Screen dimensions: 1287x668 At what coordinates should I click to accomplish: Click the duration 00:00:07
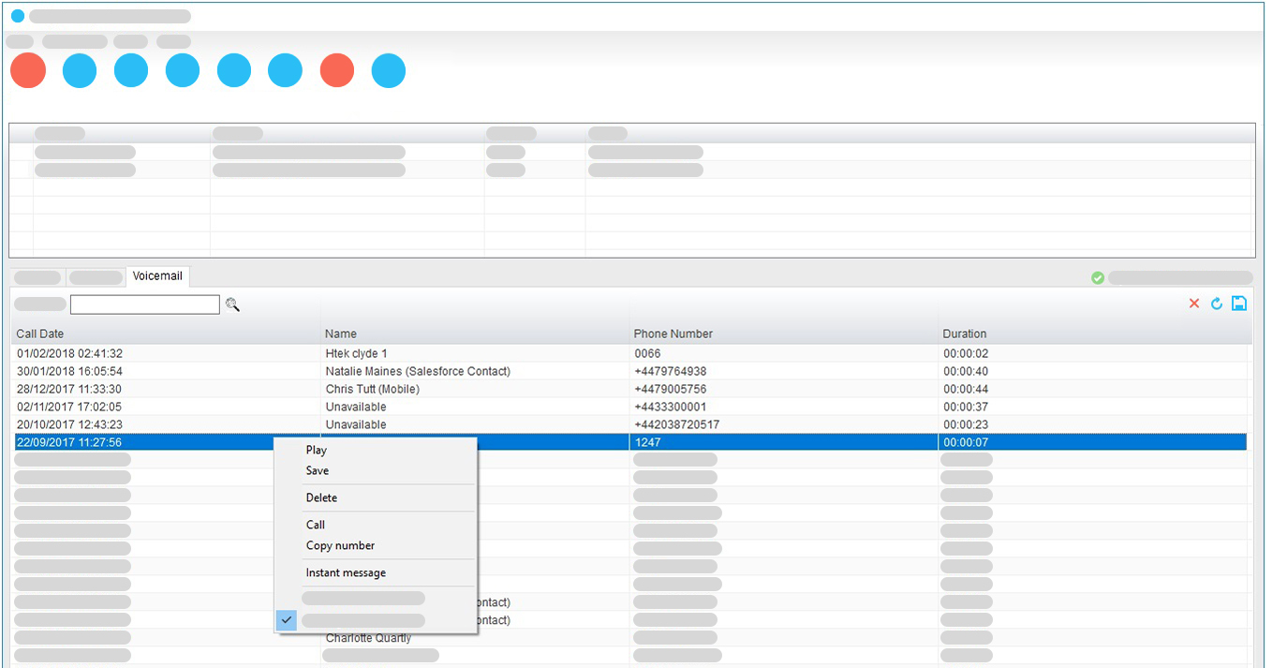[966, 443]
